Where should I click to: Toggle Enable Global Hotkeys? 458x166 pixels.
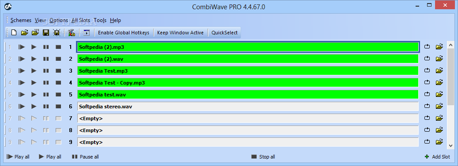[x=124, y=33]
